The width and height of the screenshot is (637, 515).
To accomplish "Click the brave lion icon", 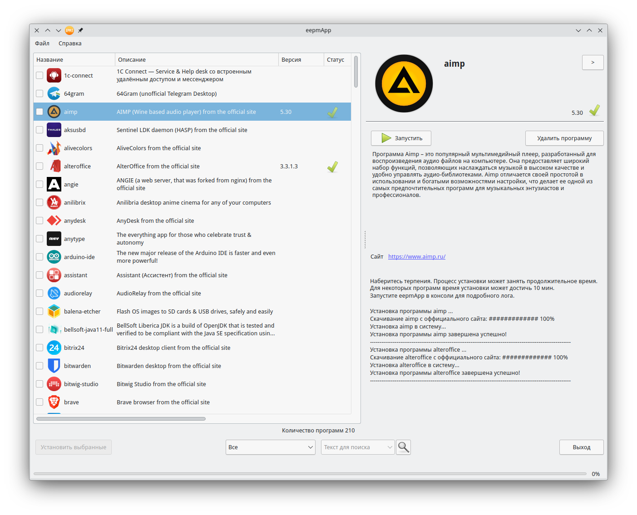I will (54, 402).
